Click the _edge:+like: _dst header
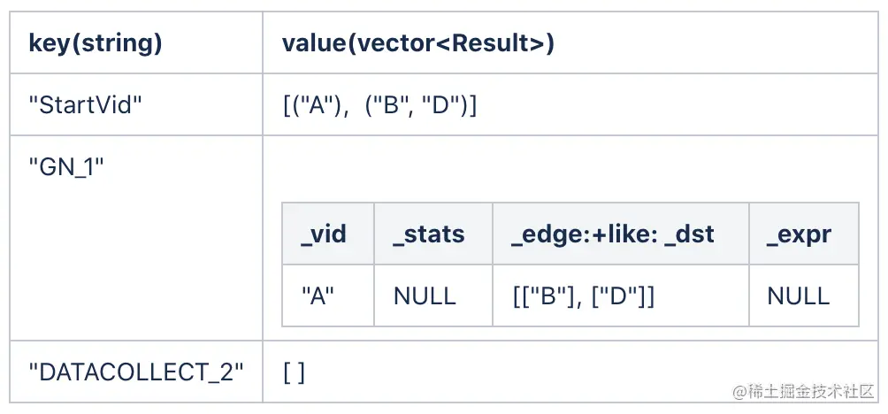This screenshot has height=414, width=888. pos(613,234)
